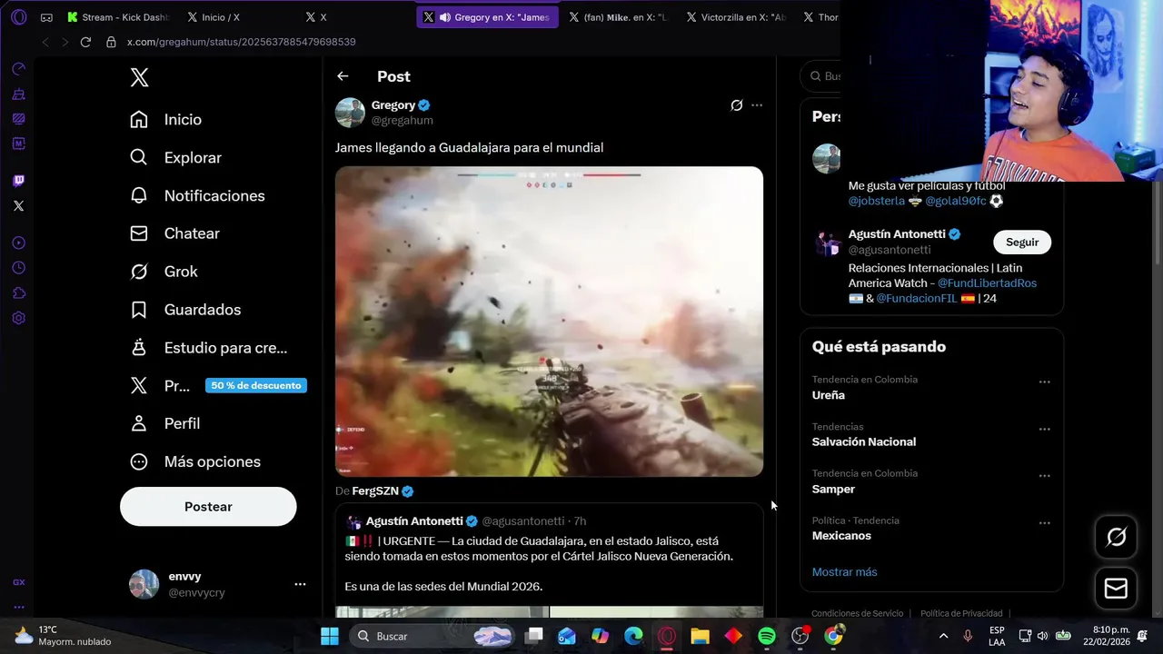
Task: Open Extensions cube icon in Opera sidebar
Action: pos(18,293)
